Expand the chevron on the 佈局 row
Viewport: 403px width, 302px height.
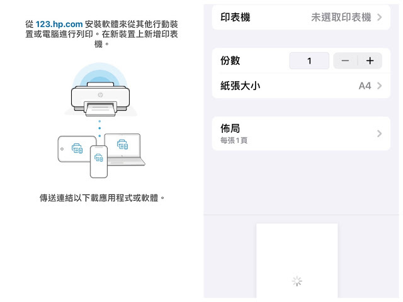pos(380,133)
